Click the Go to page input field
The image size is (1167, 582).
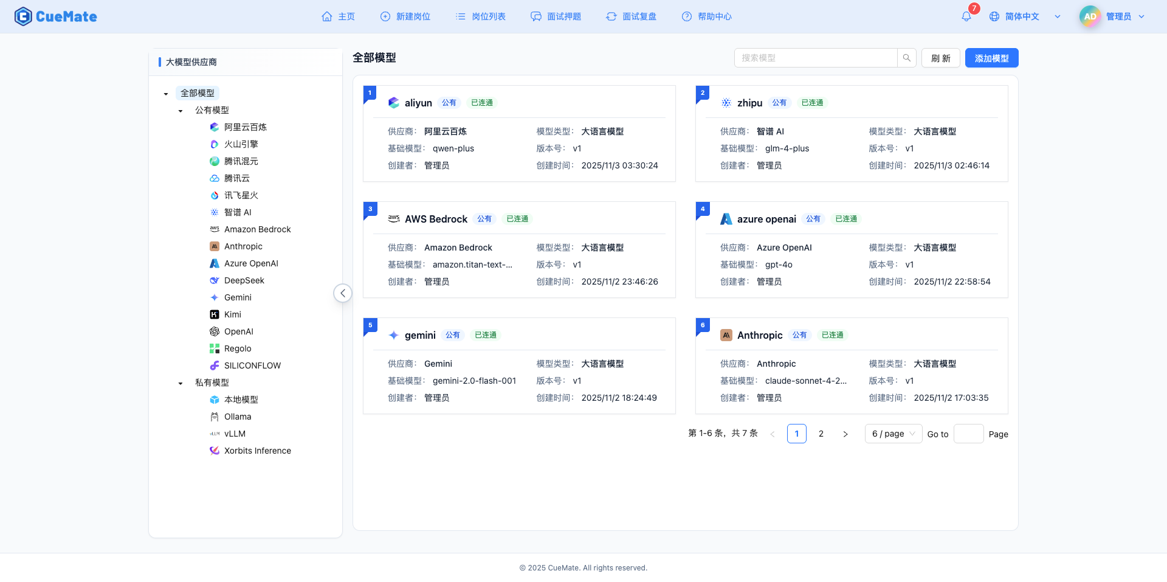[x=969, y=434]
